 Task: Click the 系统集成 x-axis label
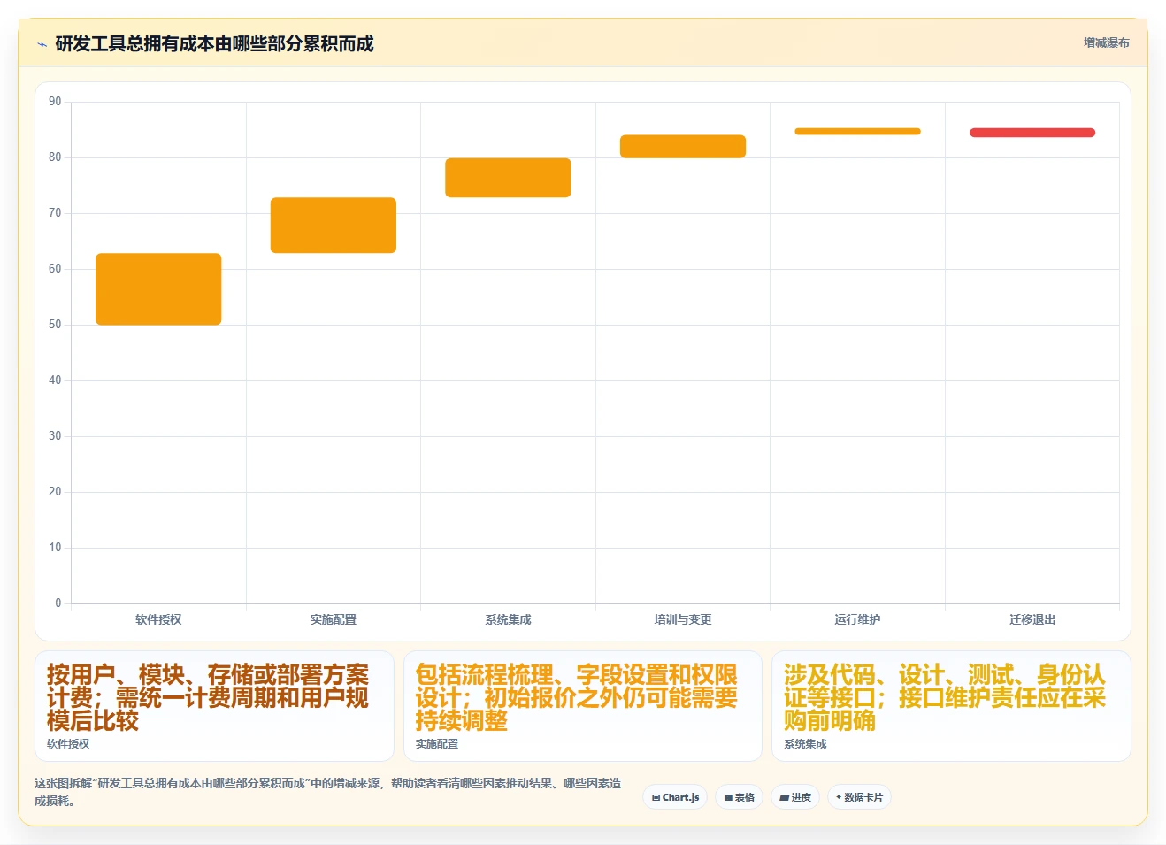(x=508, y=619)
